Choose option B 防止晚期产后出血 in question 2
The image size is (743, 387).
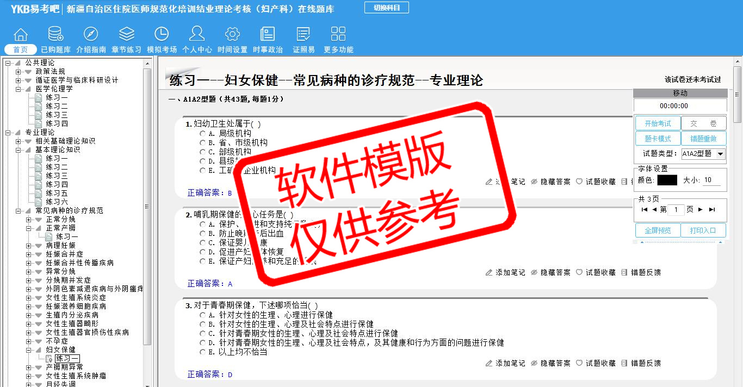coord(203,233)
